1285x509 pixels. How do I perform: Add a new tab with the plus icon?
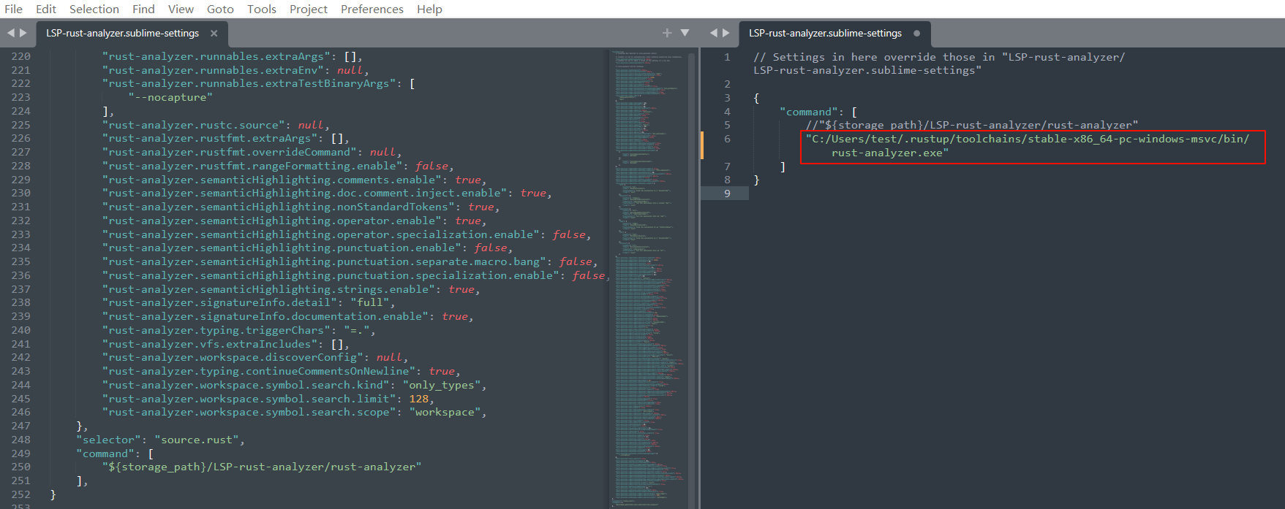coord(667,33)
